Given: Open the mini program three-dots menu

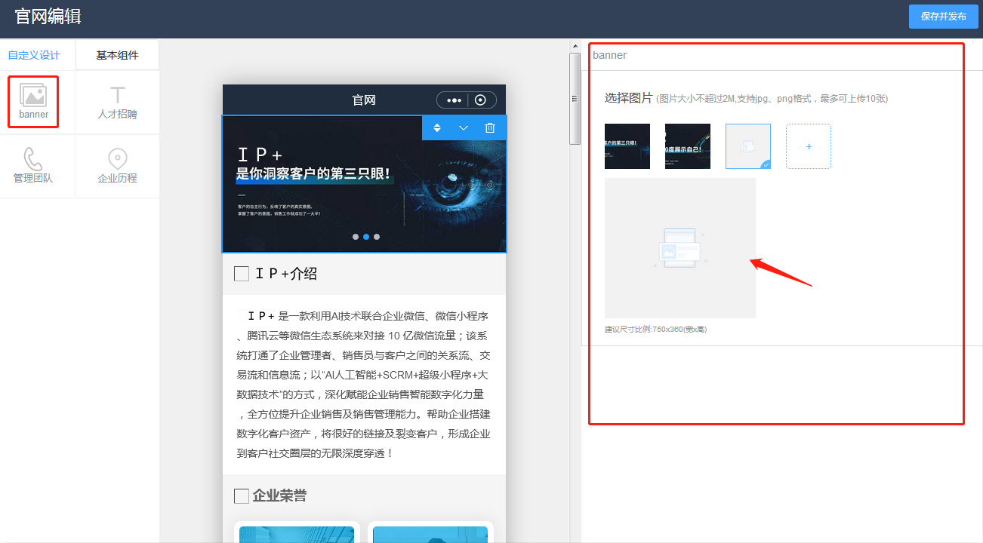Looking at the screenshot, I should pos(454,100).
